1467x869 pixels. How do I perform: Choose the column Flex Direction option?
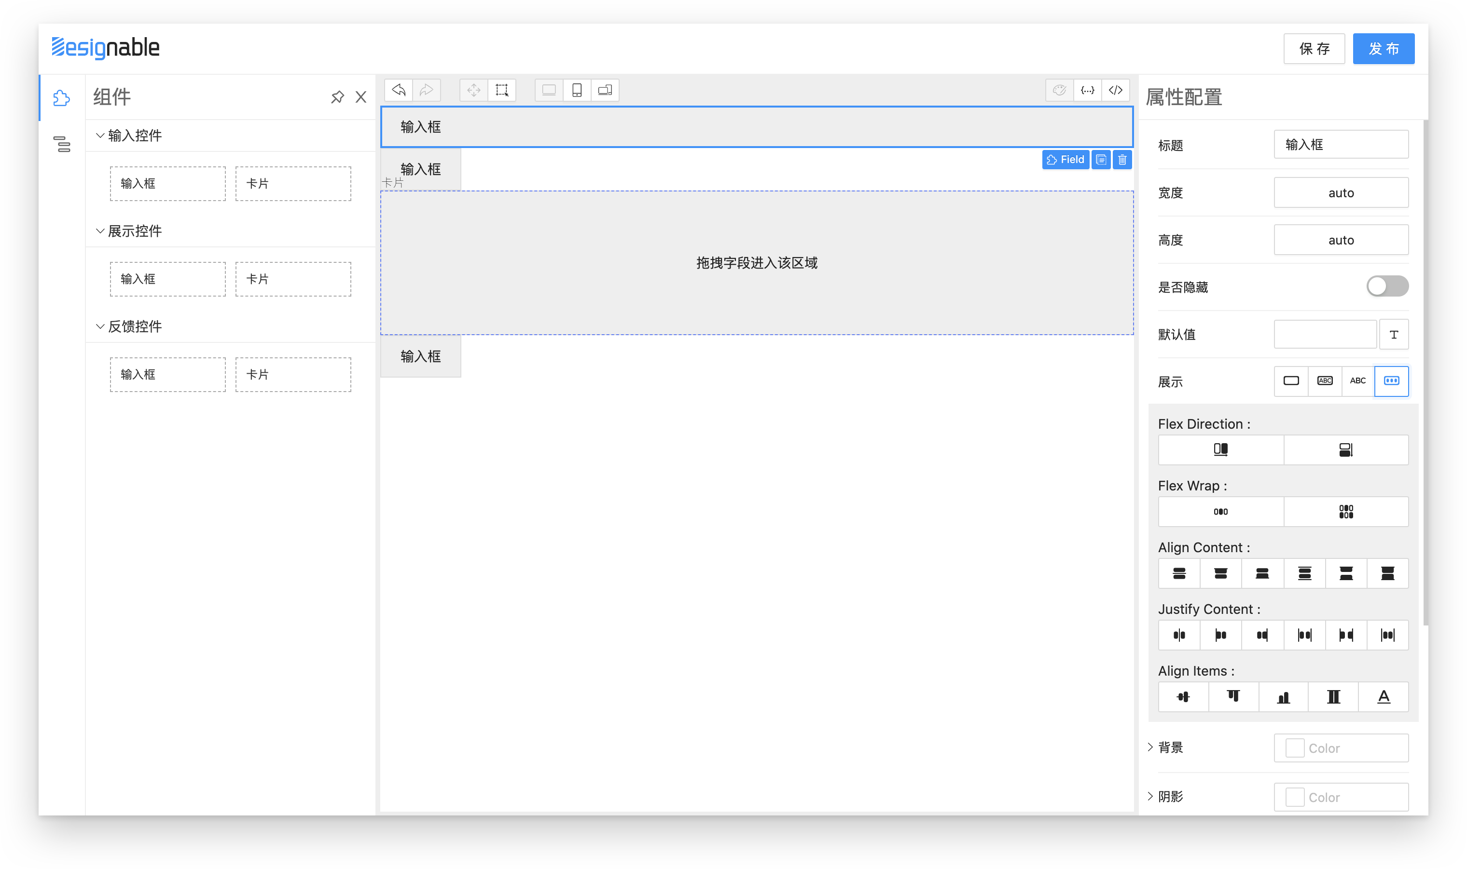1346,450
